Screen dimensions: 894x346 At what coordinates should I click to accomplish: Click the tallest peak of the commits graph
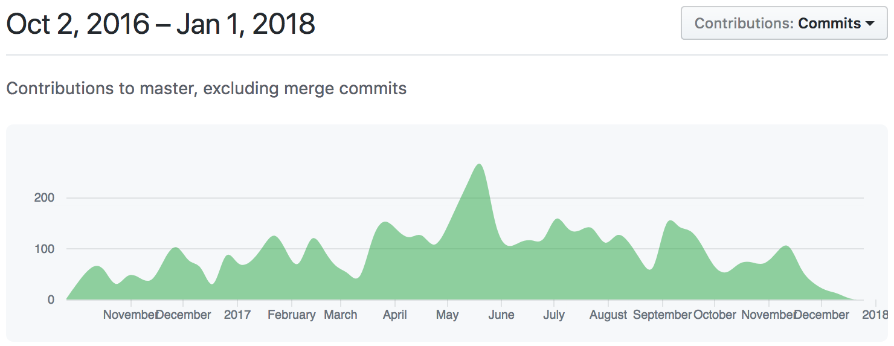[x=479, y=164]
